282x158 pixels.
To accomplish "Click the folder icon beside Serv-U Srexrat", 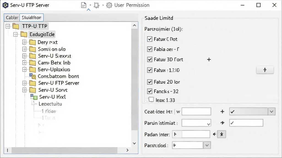I will (32, 56).
